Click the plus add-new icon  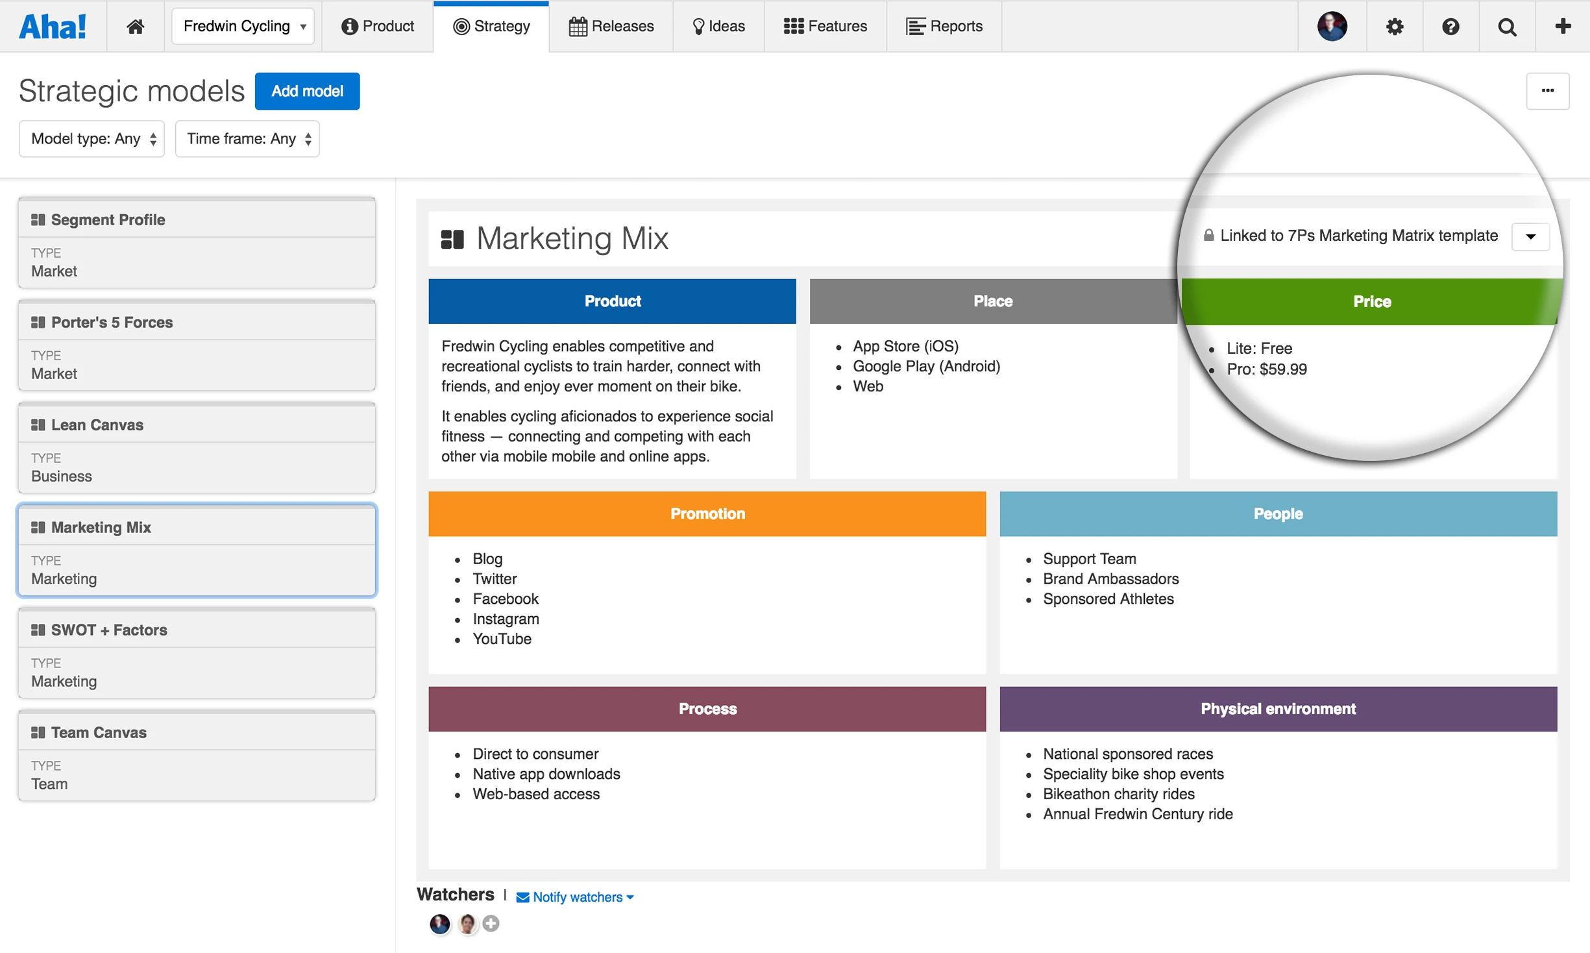(x=1563, y=26)
